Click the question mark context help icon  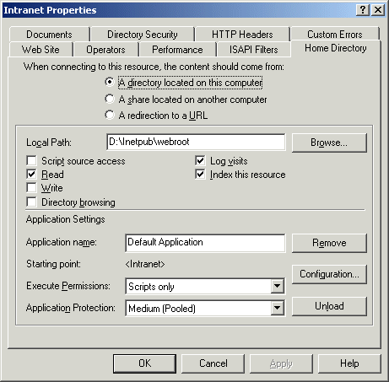pos(363,10)
